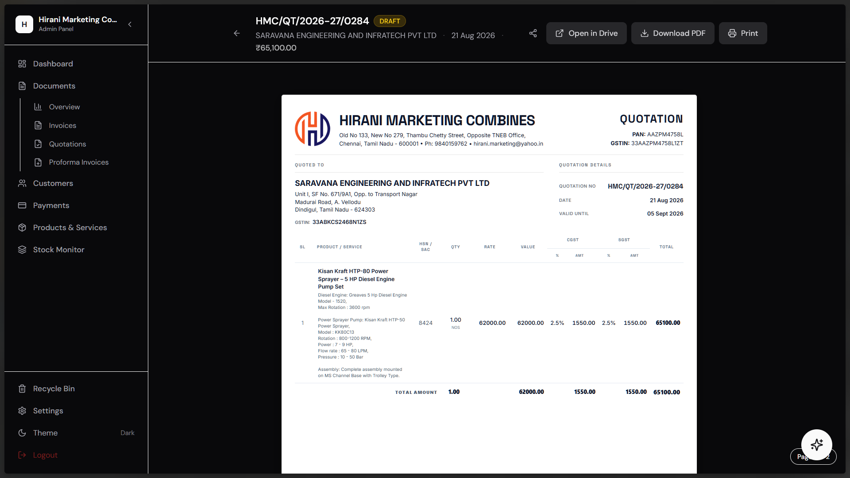The height and width of the screenshot is (478, 850).
Task: Click the 21 Aug 2026 date in header
Action: pyautogui.click(x=473, y=35)
